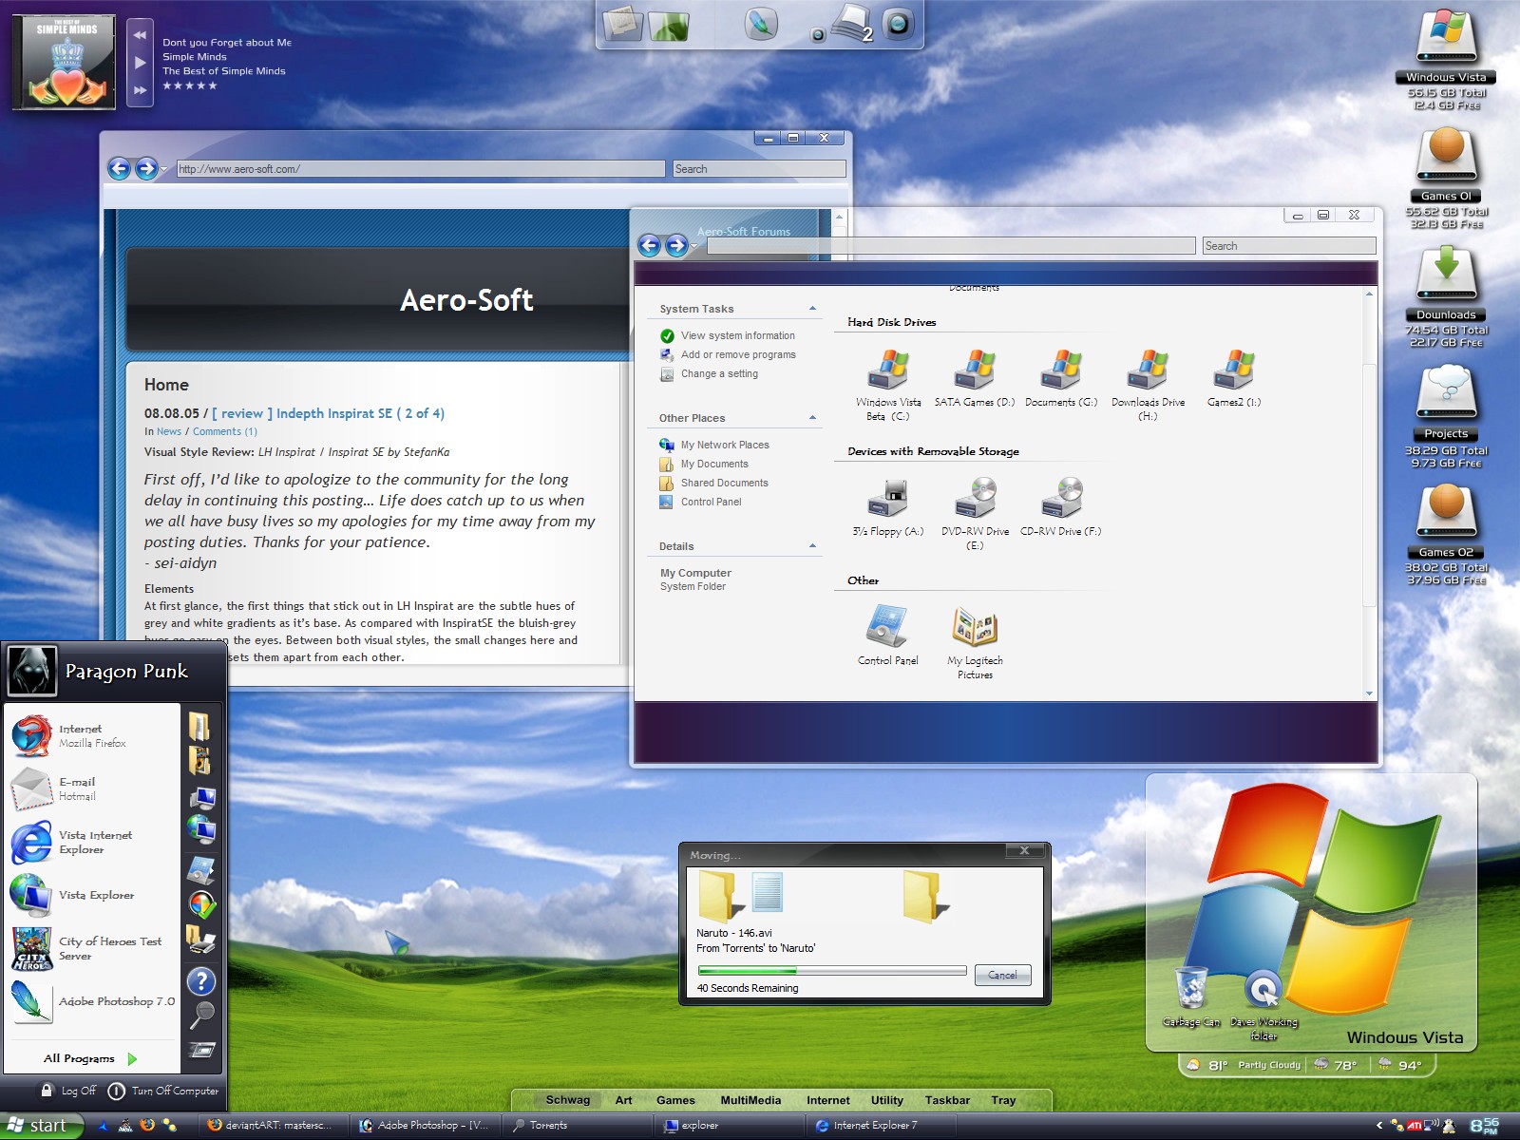This screenshot has width=1520, height=1140.
Task: Click the stacked pages icon in the top dock
Action: (x=851, y=24)
